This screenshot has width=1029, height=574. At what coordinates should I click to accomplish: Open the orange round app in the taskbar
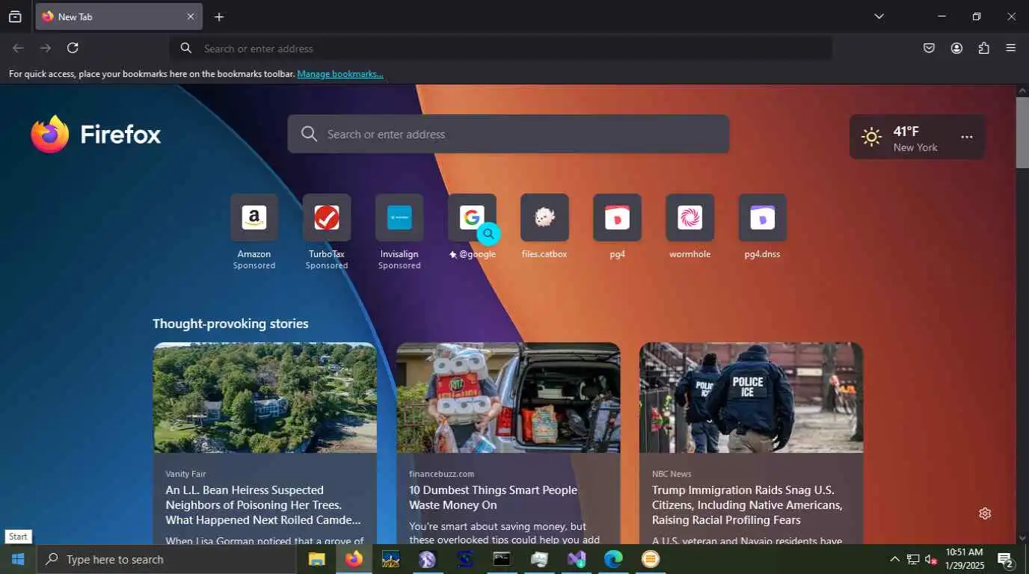[651, 559]
